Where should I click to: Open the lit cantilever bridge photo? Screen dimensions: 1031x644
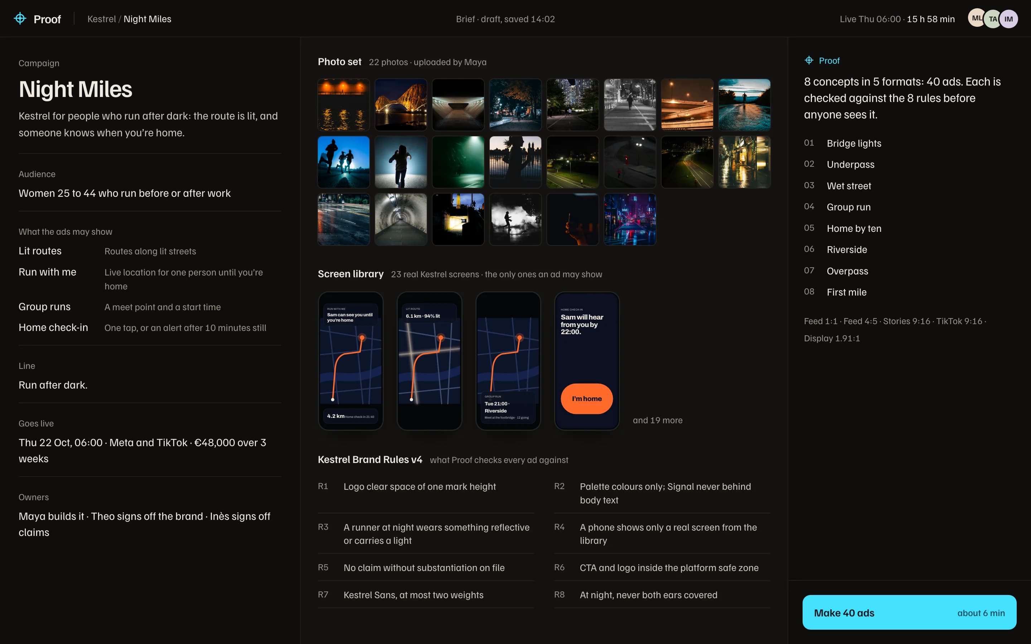coord(401,104)
